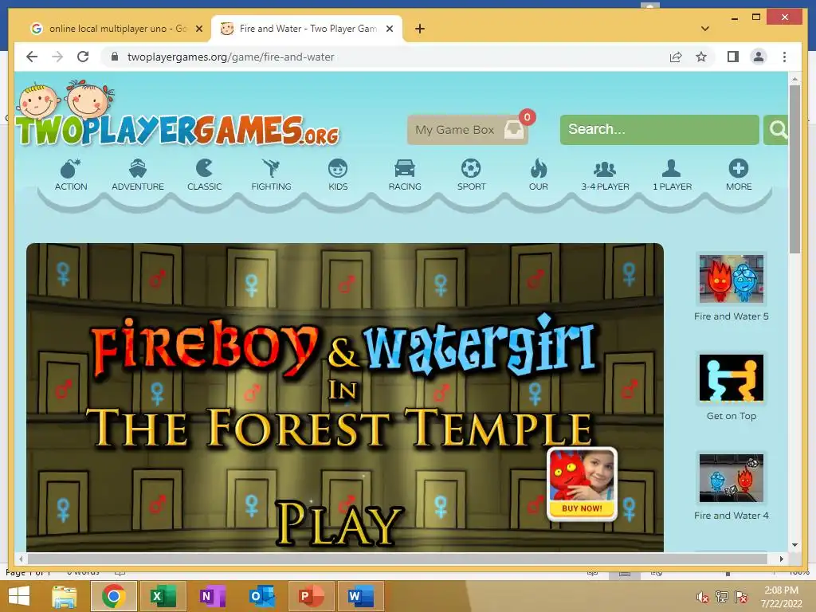Screen dimensions: 816x612
Task: Select the Fire and Water browser tab
Action: (306, 29)
